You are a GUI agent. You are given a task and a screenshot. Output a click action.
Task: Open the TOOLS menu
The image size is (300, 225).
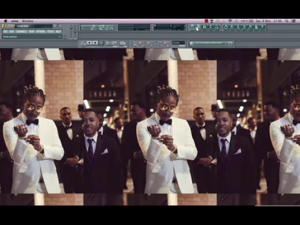[x=51, y=31]
